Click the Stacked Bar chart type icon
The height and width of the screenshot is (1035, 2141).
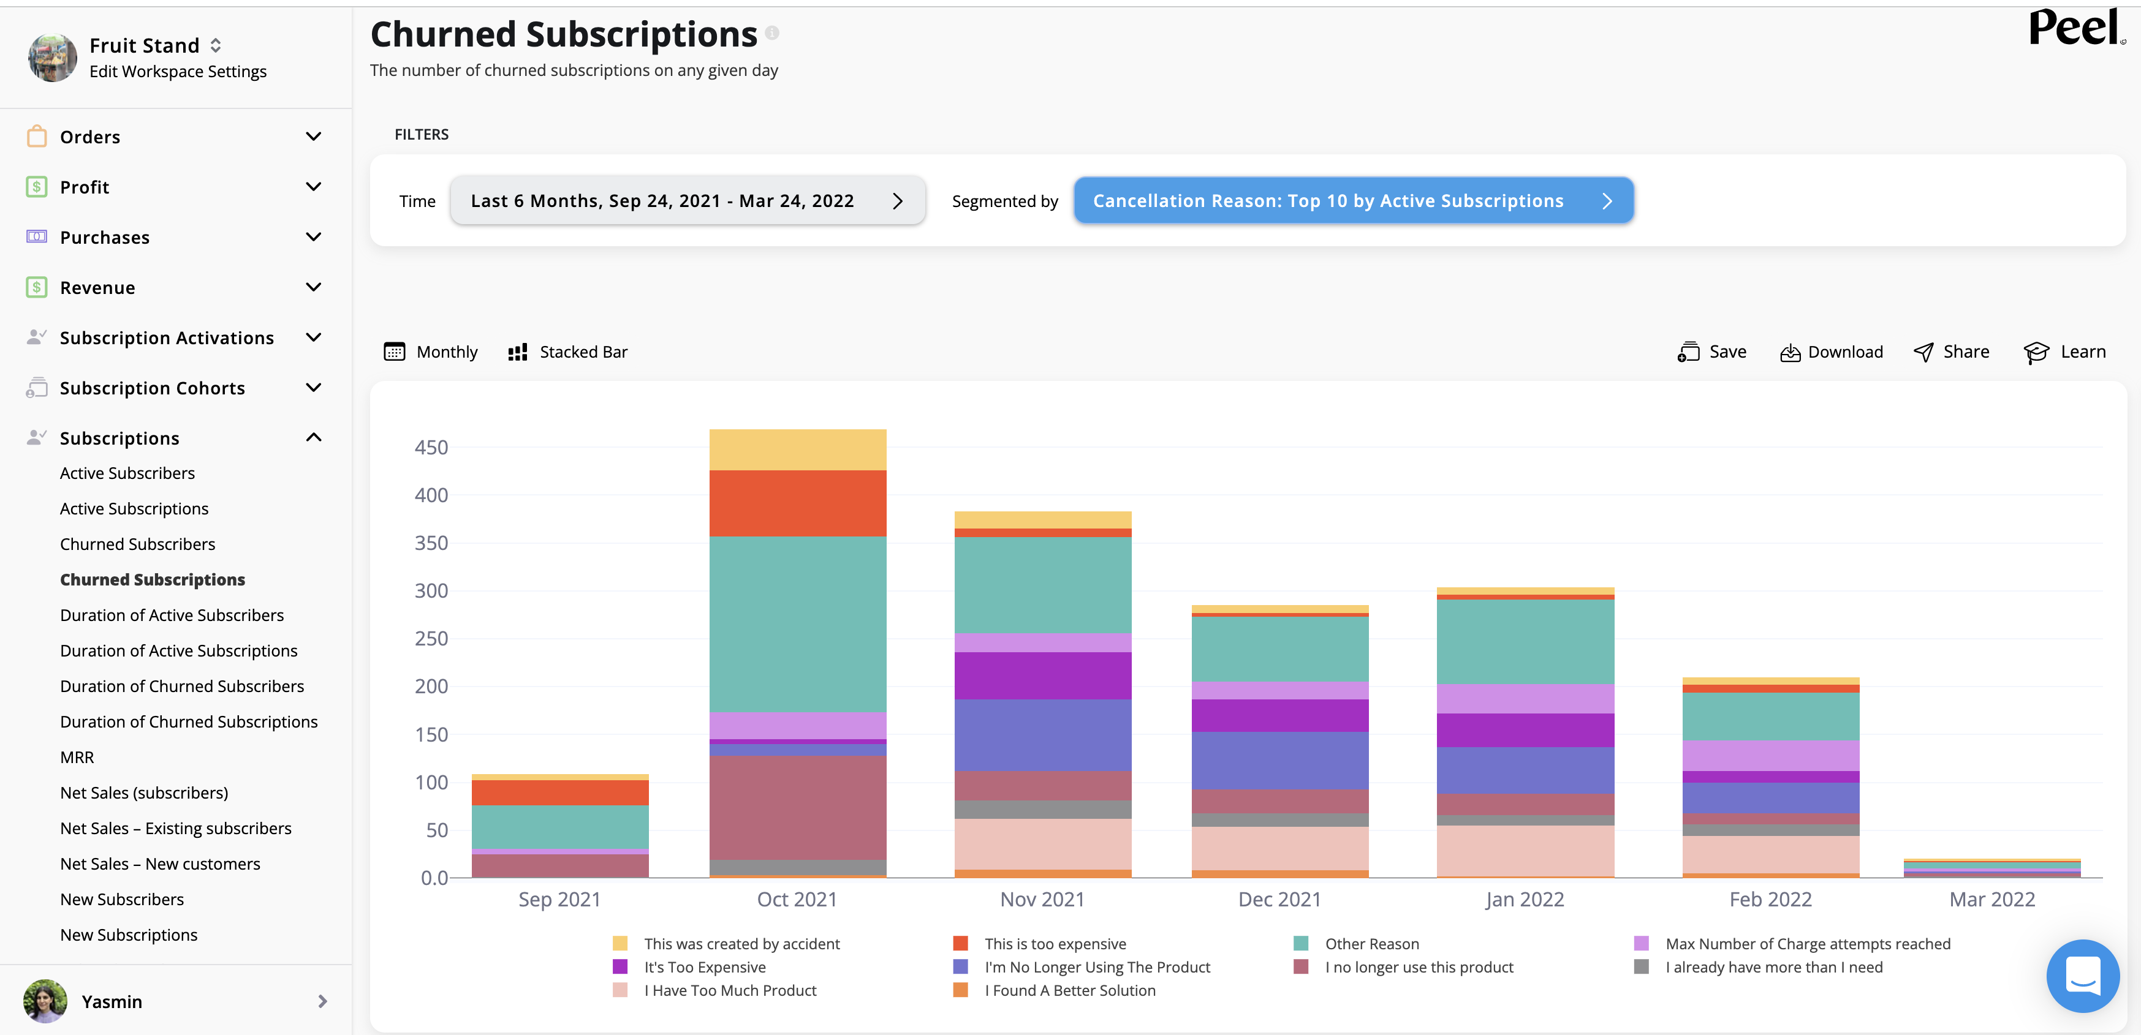click(x=518, y=352)
